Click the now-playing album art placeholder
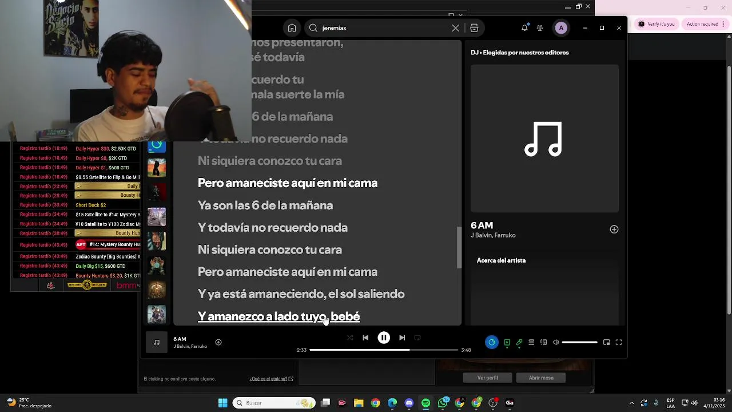732x412 pixels. pyautogui.click(x=544, y=138)
